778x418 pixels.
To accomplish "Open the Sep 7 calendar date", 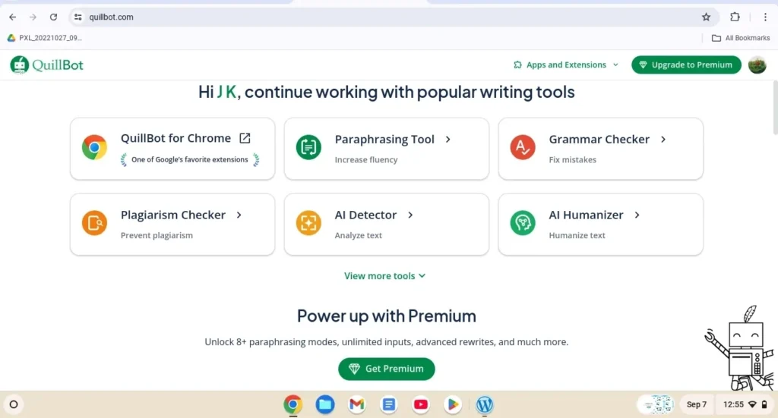I will [697, 404].
